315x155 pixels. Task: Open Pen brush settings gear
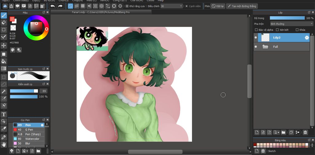pyautogui.click(x=42, y=125)
